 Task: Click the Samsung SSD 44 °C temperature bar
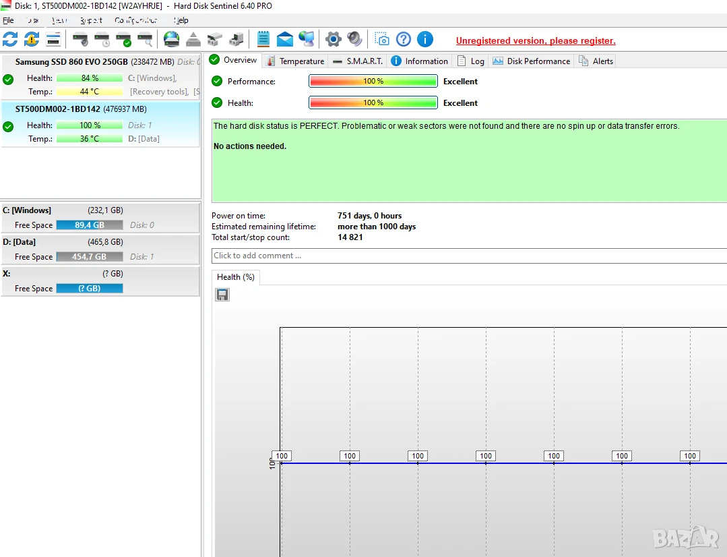pyautogui.click(x=90, y=92)
